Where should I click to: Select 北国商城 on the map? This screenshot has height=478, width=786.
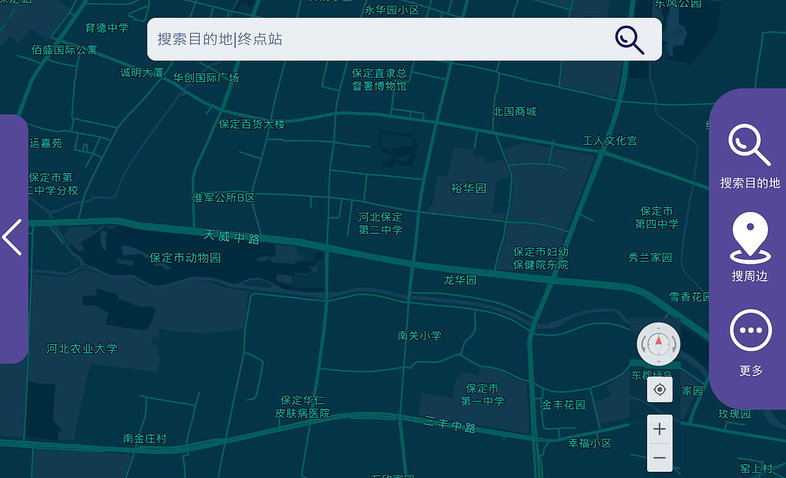tap(515, 111)
